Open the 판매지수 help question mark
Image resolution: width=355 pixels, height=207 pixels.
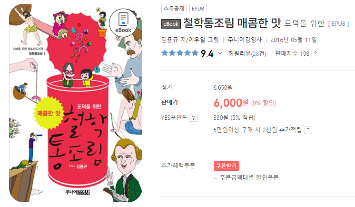click(x=316, y=53)
